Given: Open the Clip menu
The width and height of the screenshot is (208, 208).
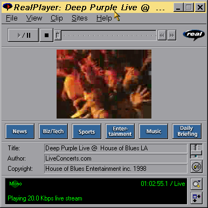Looking at the screenshot, I should [57, 18].
